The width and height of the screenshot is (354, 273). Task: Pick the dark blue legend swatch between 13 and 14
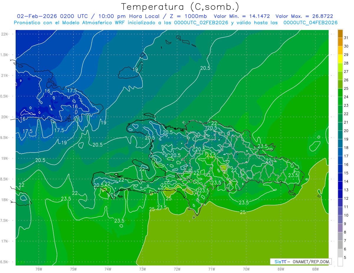click(340, 186)
